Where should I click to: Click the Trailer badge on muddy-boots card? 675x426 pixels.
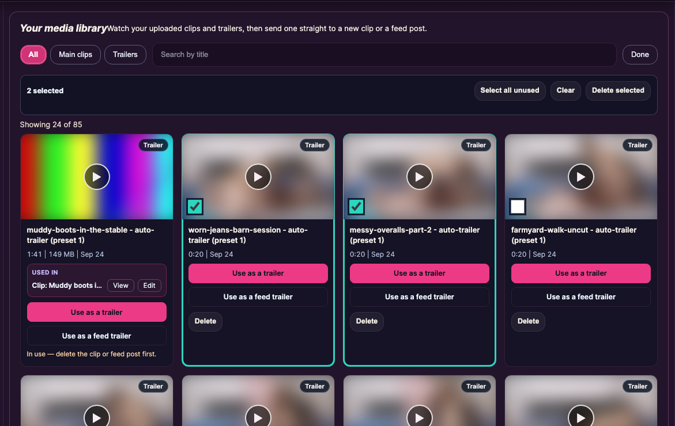[153, 145]
